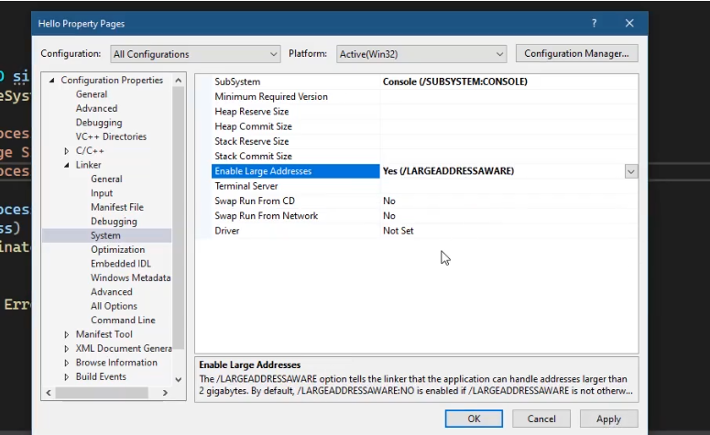710x435 pixels.
Task: Select the Optimization page
Action: click(118, 249)
